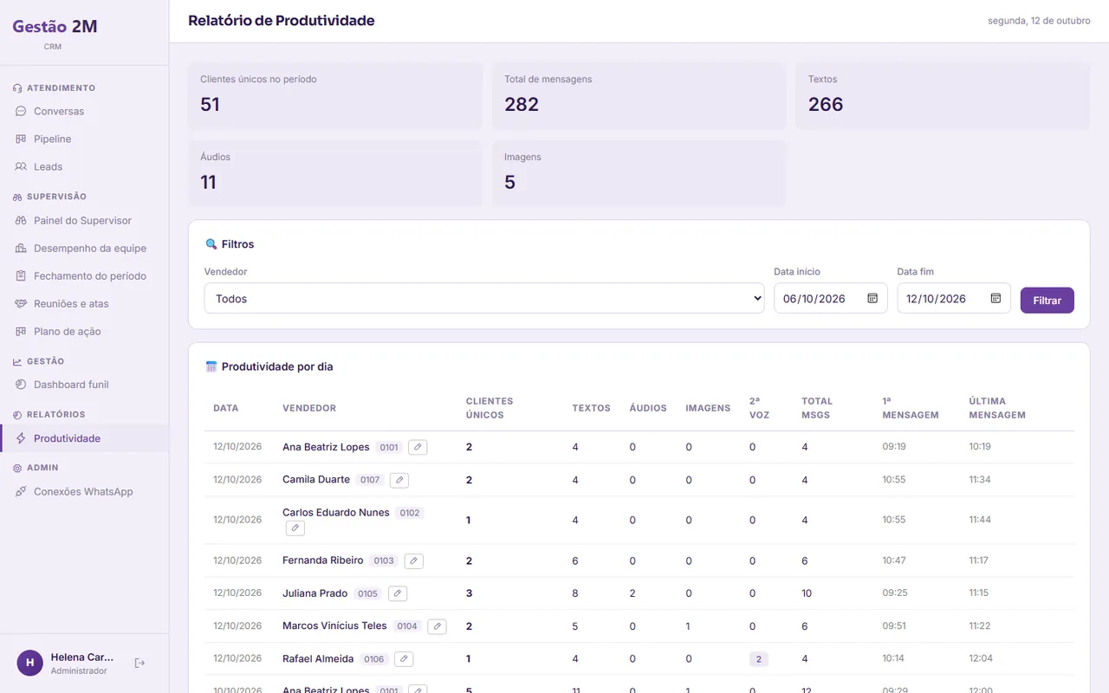The image size is (1109, 693).
Task: Click the Áudios 11 card
Action: pos(335,173)
